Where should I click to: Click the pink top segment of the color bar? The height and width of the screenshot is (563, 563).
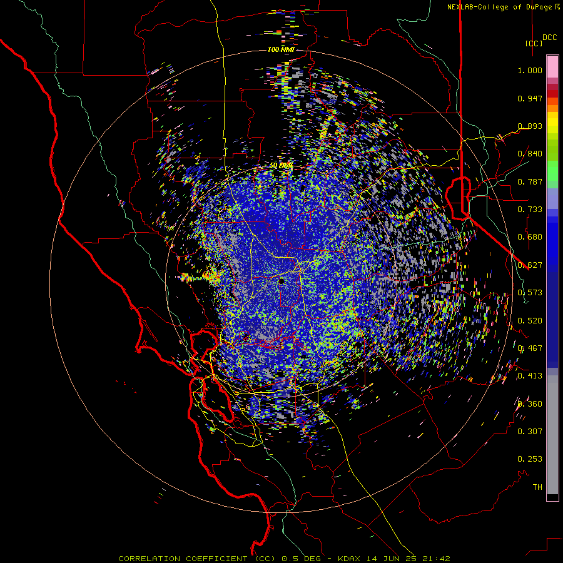click(x=552, y=66)
